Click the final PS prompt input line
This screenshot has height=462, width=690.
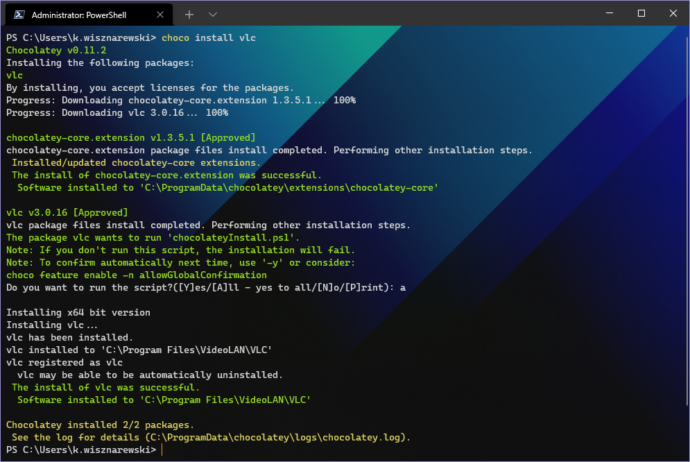85,450
